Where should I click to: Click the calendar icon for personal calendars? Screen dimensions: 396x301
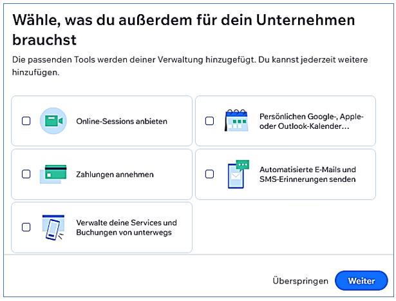[236, 121]
